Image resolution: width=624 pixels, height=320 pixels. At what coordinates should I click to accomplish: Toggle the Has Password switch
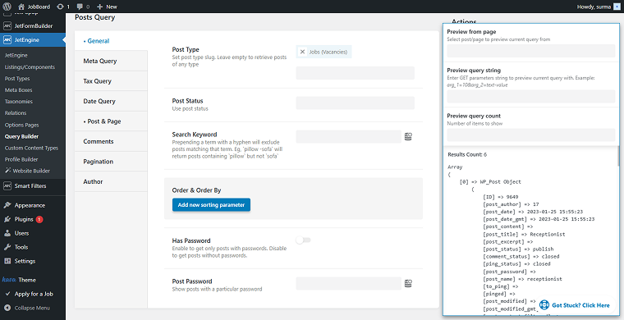click(x=303, y=240)
